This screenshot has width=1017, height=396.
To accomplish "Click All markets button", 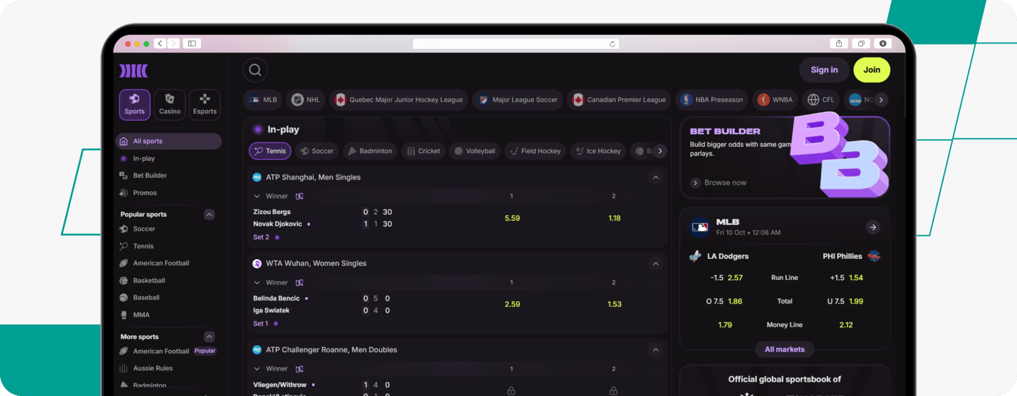I will [785, 350].
